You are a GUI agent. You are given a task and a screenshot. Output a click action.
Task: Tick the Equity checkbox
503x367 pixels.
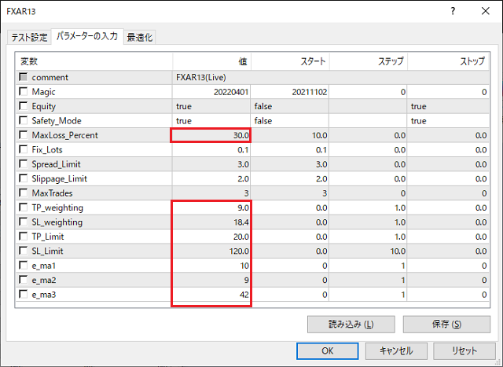[x=24, y=106]
